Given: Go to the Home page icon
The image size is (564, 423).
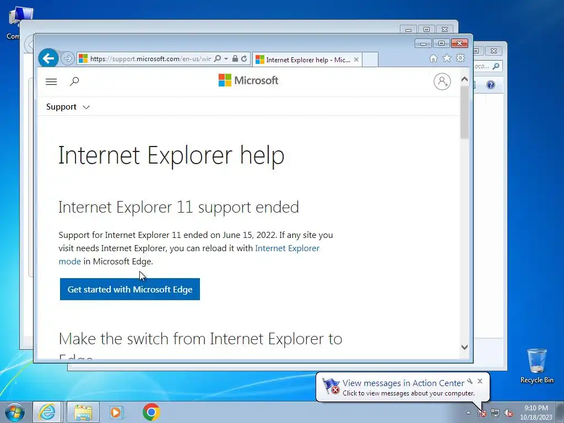Looking at the screenshot, I should [433, 58].
